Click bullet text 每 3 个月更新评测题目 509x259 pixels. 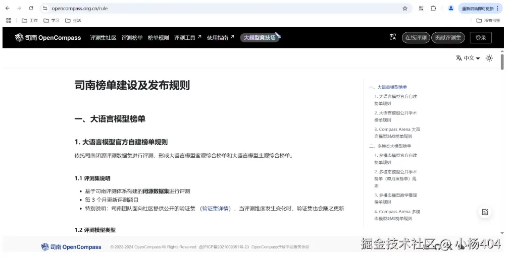pos(112,200)
